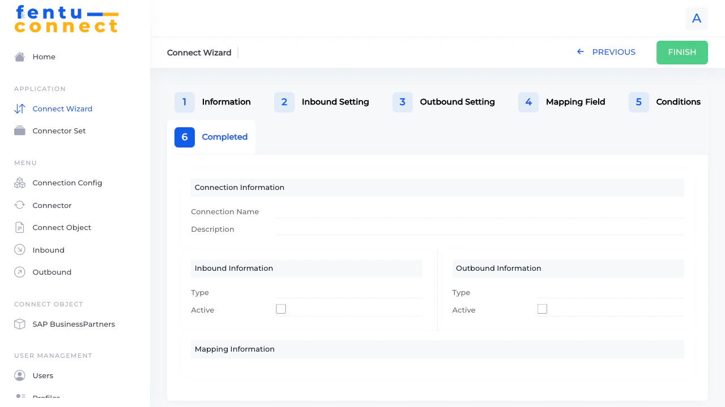Open the Inbound menu item
Viewport: 725px width, 407px height.
coord(48,250)
